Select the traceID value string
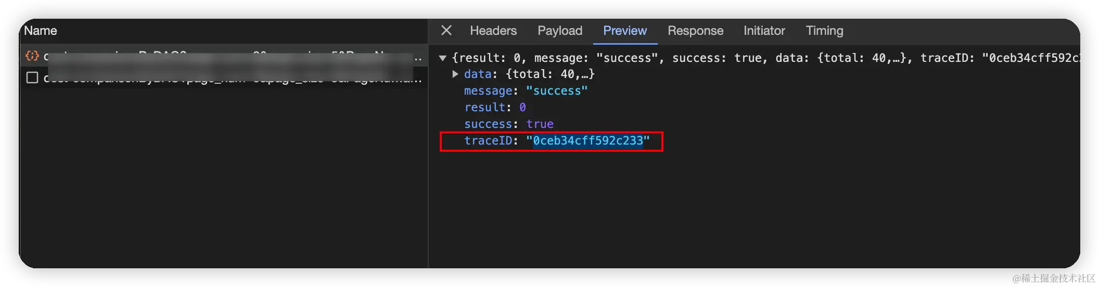 (588, 141)
